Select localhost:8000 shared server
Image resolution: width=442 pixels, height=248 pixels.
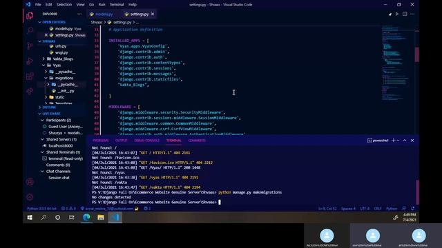tap(60, 145)
